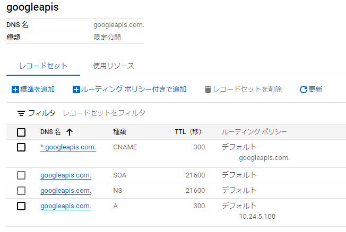Open the googleapis.com. NS record link

[x=66, y=191]
